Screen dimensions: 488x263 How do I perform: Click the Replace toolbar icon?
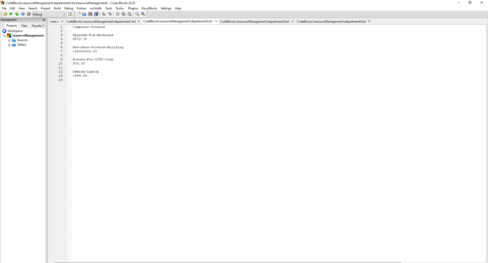[143, 14]
